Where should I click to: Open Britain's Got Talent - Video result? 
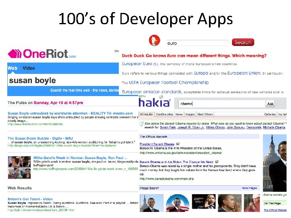click(30, 199)
